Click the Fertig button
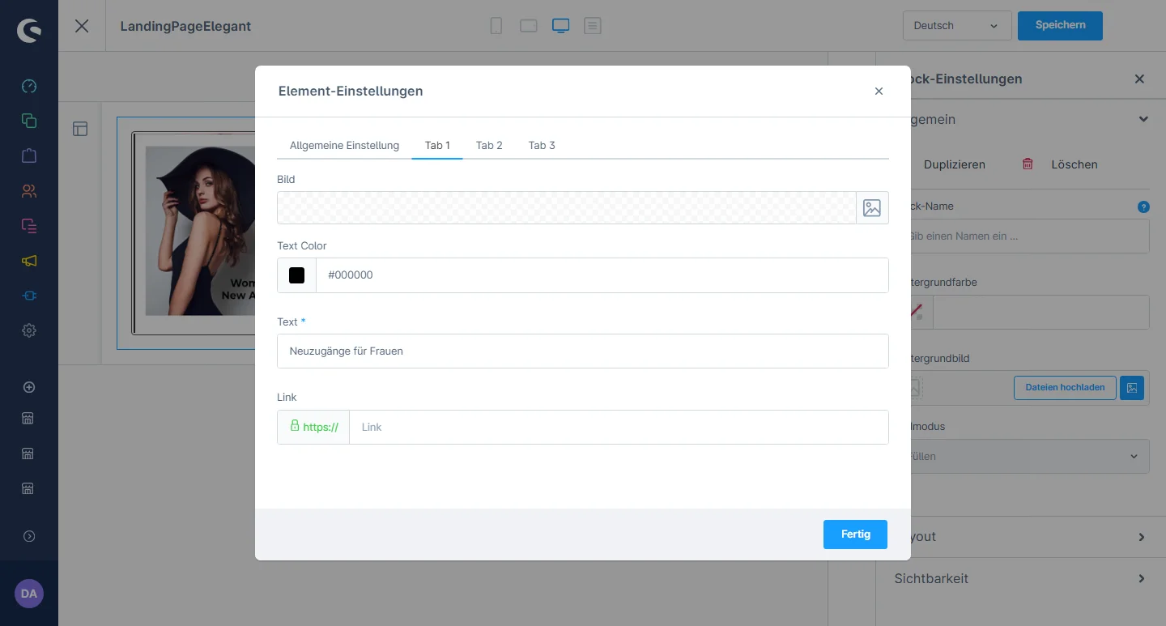The height and width of the screenshot is (626, 1166). pos(855,534)
